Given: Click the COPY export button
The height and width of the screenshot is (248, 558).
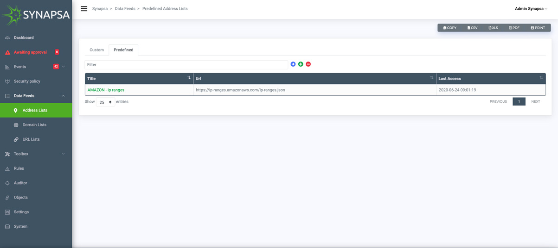Looking at the screenshot, I should (x=450, y=28).
